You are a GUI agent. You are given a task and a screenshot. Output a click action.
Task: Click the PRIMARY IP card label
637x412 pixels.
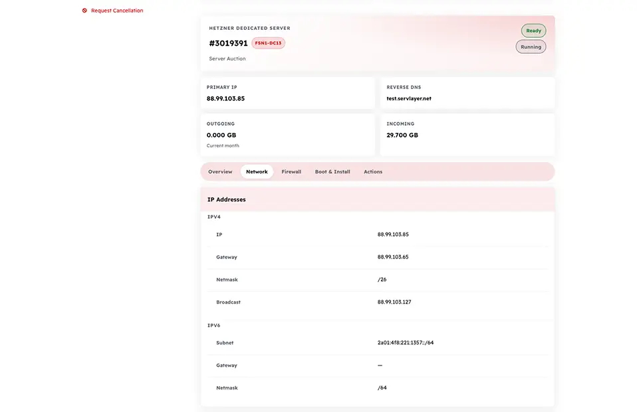222,87
